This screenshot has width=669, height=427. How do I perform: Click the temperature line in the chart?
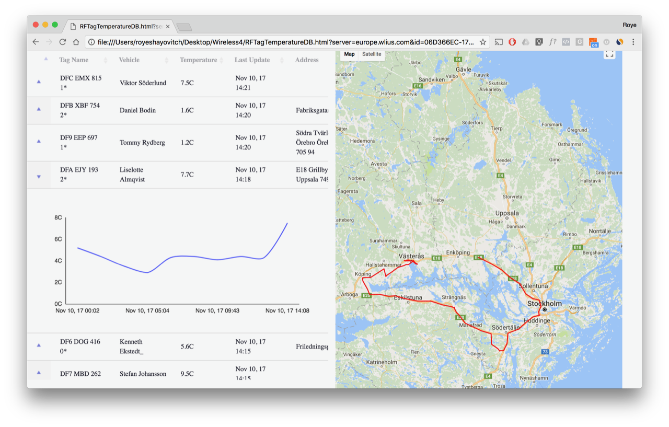(x=183, y=256)
